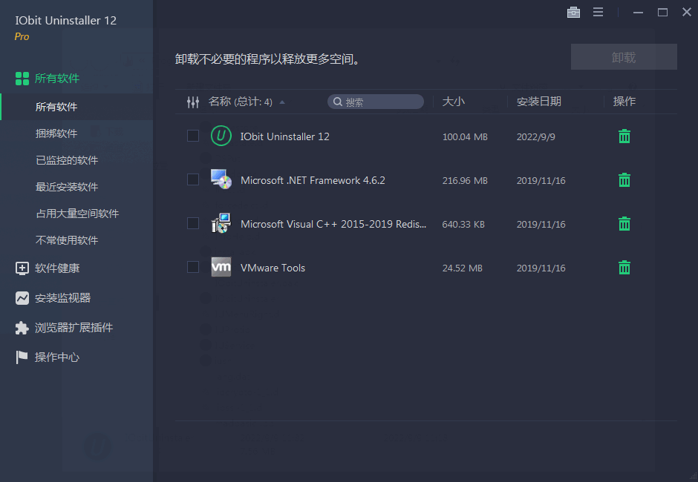Sort by 安装日期 column header
Screen dimensions: 698x482
(538, 102)
